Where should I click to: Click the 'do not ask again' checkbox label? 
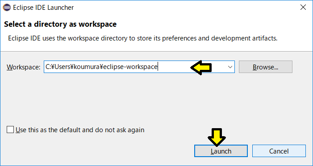pos(80,130)
